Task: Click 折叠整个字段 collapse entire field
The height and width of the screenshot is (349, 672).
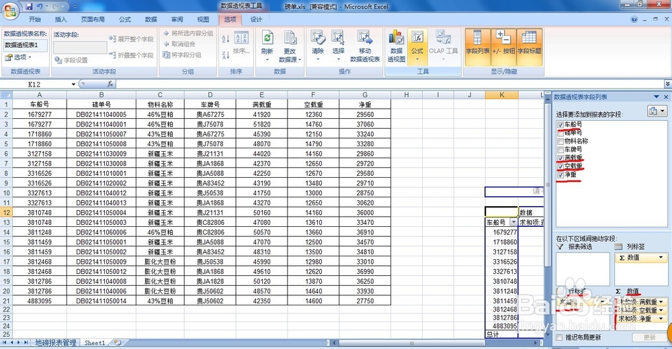Action: pyautogui.click(x=131, y=55)
